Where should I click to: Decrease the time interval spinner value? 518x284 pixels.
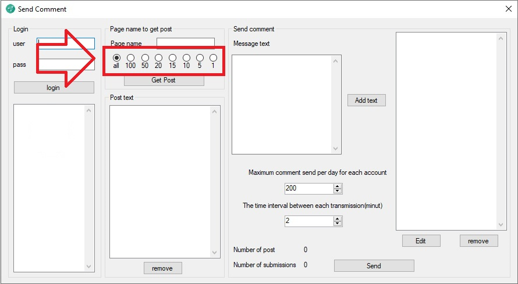[x=338, y=224]
